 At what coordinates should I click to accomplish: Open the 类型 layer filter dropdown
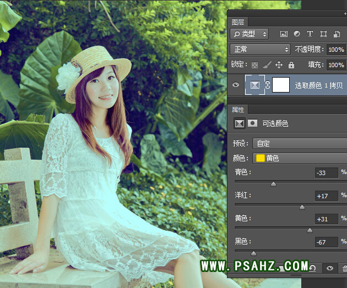(x=249, y=34)
